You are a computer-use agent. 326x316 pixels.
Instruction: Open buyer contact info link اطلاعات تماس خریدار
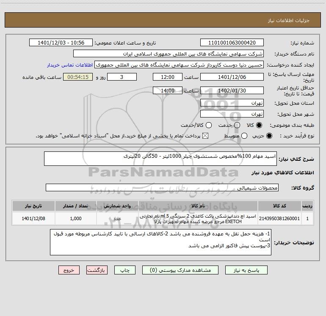coord(70,65)
